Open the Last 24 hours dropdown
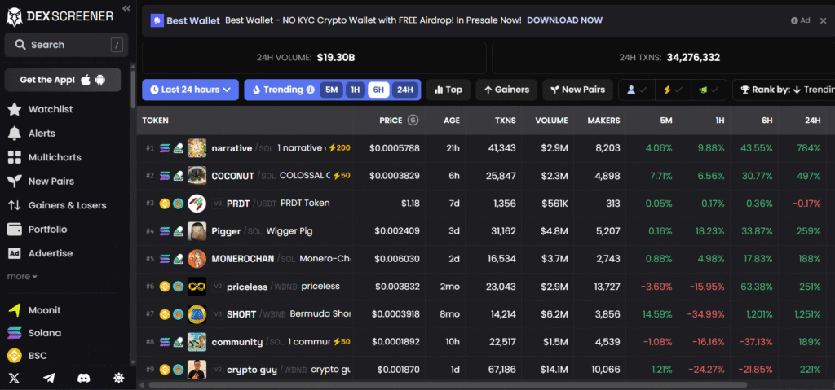The image size is (835, 390). [x=190, y=90]
